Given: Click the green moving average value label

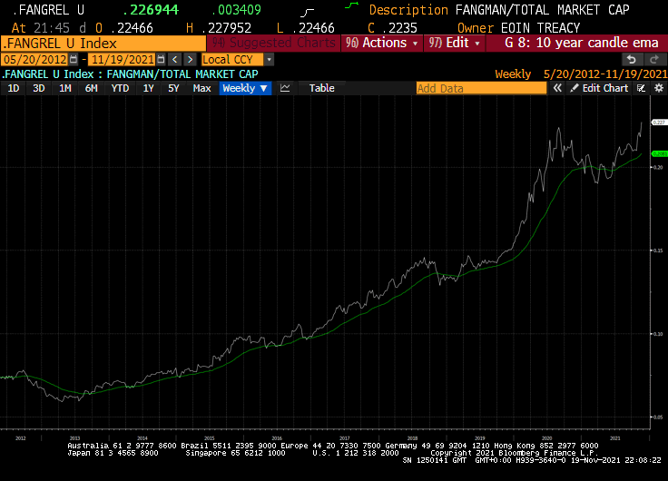Looking at the screenshot, I should 660,153.
